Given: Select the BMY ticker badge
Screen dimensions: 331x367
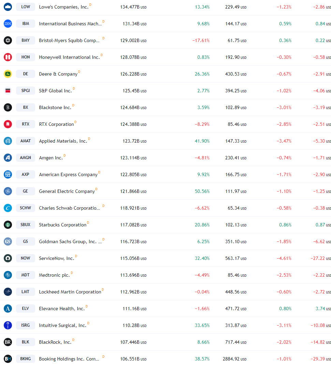Looking at the screenshot, I should click(x=26, y=40).
